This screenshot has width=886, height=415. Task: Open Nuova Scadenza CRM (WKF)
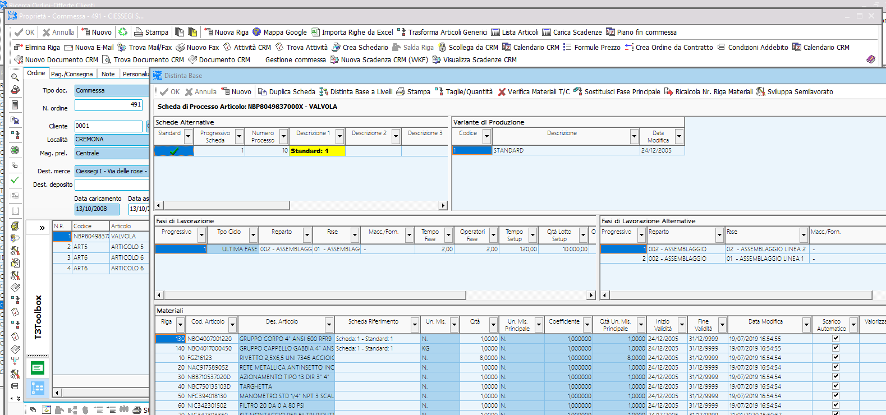coord(379,59)
